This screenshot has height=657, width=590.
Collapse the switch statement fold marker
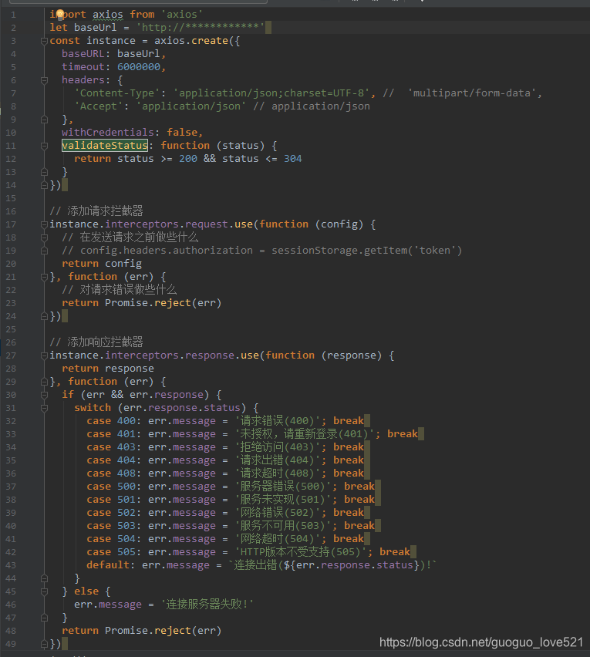[x=44, y=408]
